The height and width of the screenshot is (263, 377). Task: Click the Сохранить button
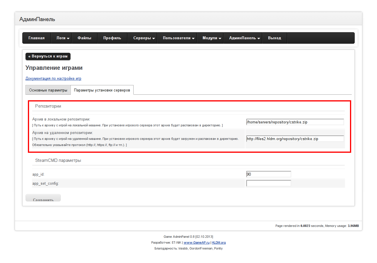click(x=43, y=198)
